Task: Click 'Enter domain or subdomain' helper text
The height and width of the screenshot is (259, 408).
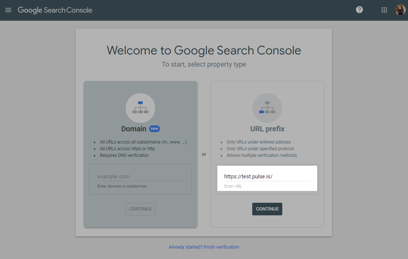Action: point(122,186)
